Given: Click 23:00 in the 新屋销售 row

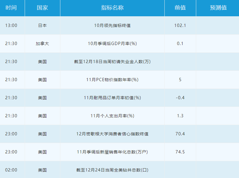Looking at the screenshot, I should point(11,152).
